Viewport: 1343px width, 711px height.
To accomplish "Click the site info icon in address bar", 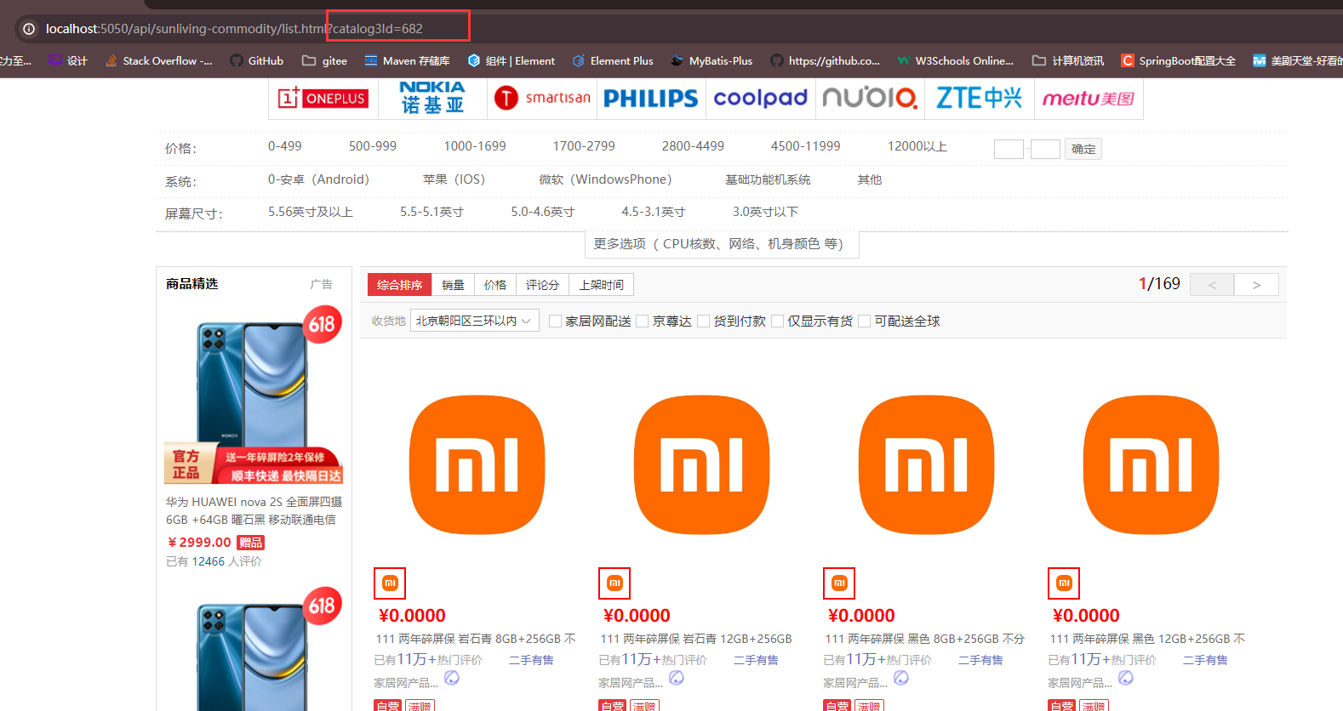I will 29,29.
